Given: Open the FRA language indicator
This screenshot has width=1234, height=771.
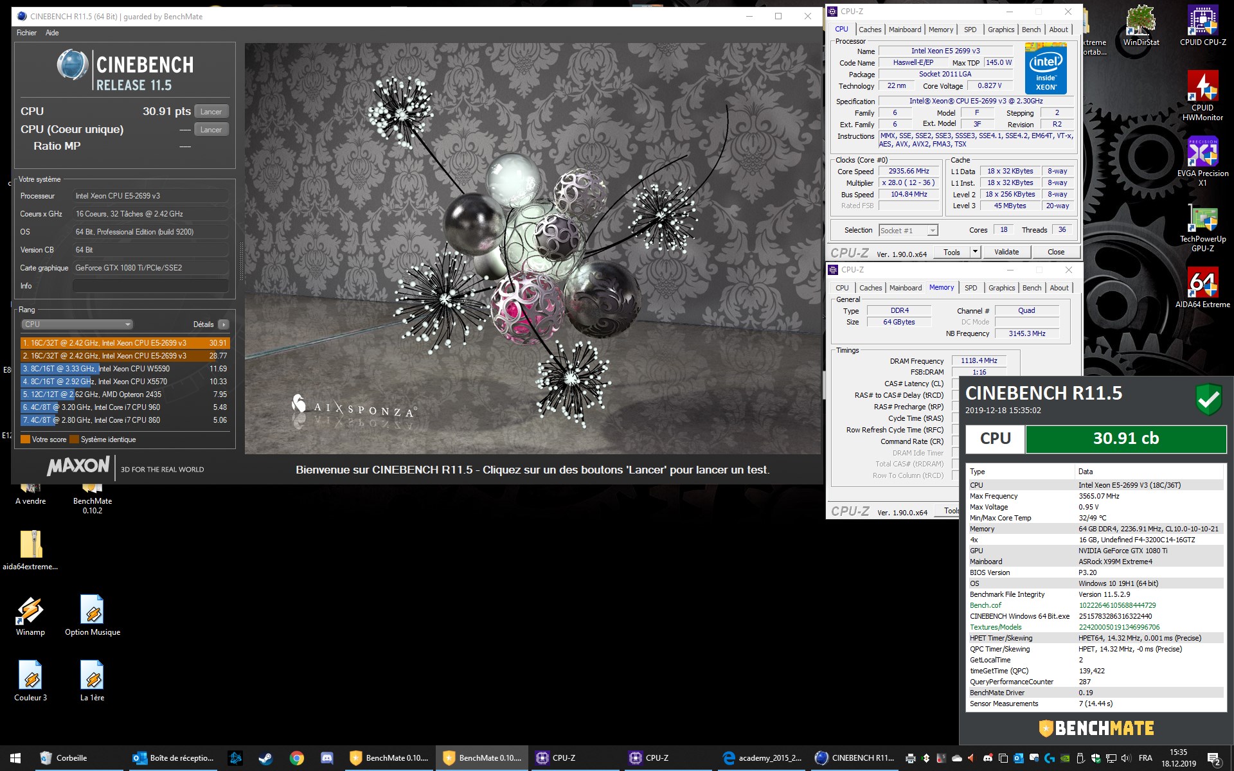Looking at the screenshot, I should 1145,758.
